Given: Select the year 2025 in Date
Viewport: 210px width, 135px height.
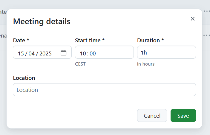Looking at the screenshot, I should 45,54.
